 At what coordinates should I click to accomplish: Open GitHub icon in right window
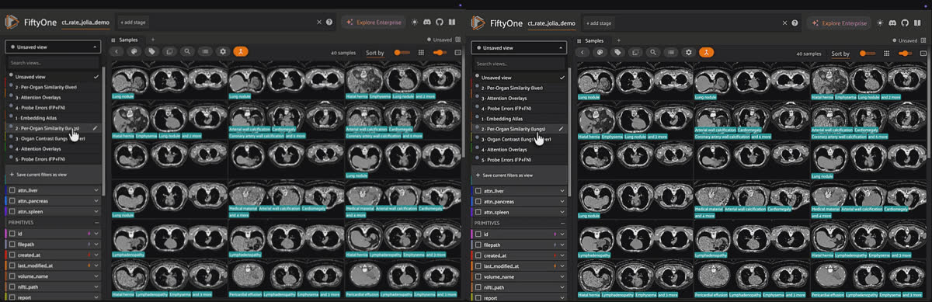point(906,23)
